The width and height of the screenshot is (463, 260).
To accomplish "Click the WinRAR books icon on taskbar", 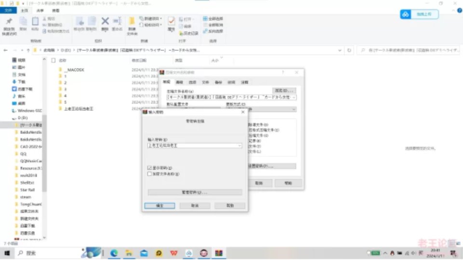I will pos(219,253).
